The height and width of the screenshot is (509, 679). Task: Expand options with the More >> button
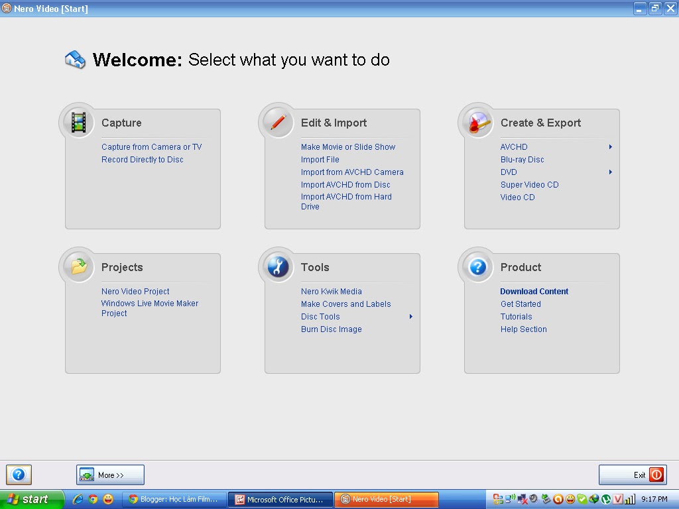pos(111,475)
